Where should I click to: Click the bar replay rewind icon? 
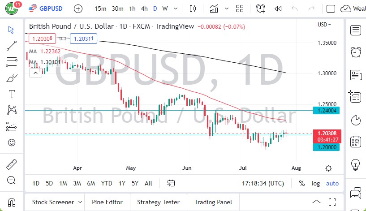(x=278, y=9)
